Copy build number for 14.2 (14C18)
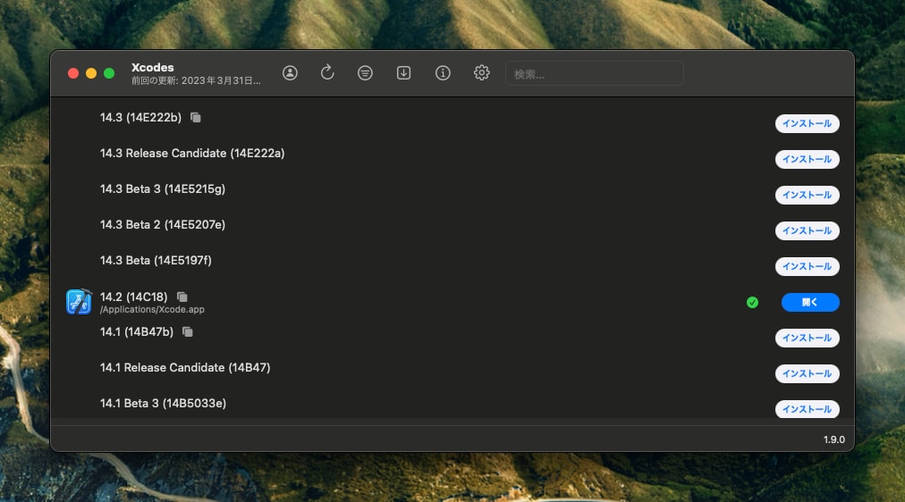This screenshot has width=905, height=502. (x=182, y=297)
